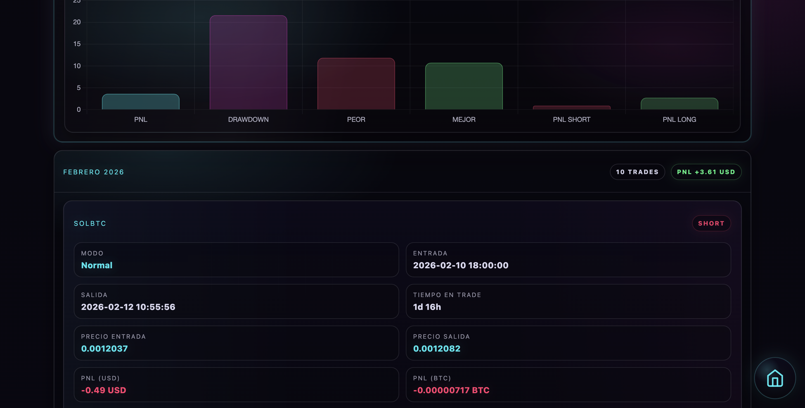Click the PNL LONG bar
Image resolution: width=805 pixels, height=408 pixels.
click(679, 104)
